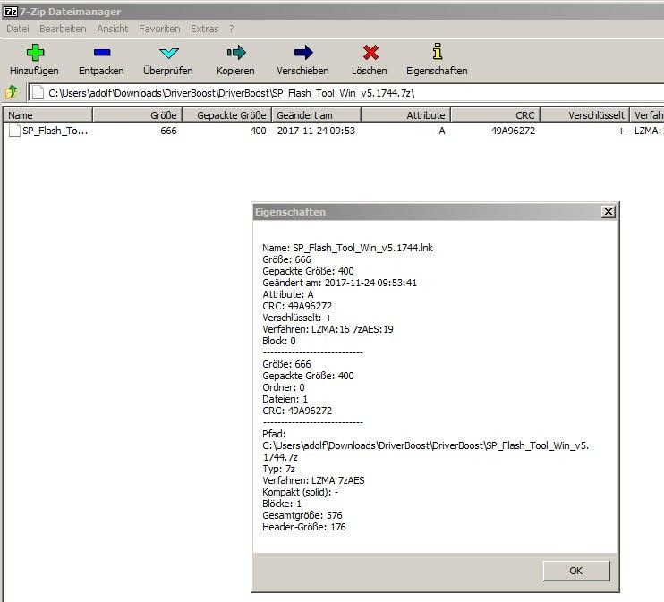Click the Kompakt (solid): - line

[300, 492]
